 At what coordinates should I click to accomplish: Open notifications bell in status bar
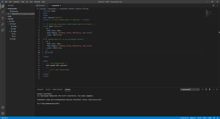pos(217,118)
